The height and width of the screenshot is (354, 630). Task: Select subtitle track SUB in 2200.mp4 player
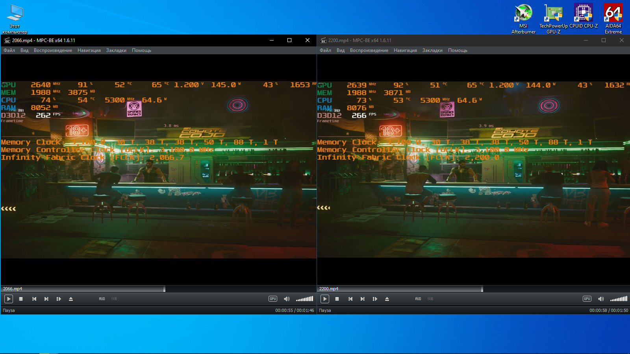point(430,299)
